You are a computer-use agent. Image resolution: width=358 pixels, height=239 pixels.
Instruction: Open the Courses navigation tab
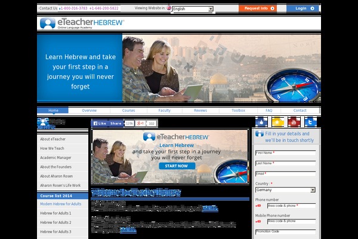point(128,110)
